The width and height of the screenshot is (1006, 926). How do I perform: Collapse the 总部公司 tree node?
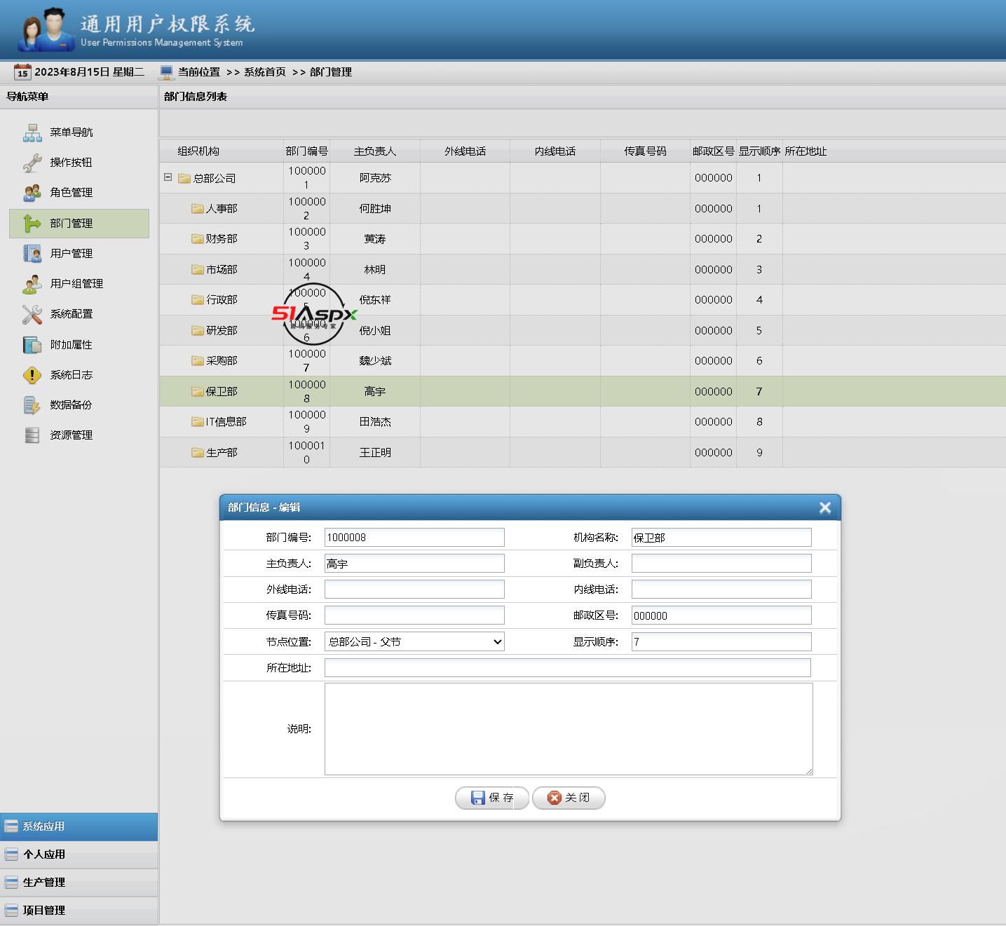point(168,177)
